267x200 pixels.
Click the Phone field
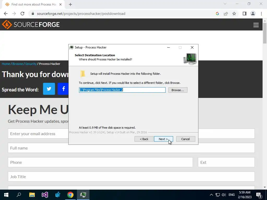pos(100,162)
